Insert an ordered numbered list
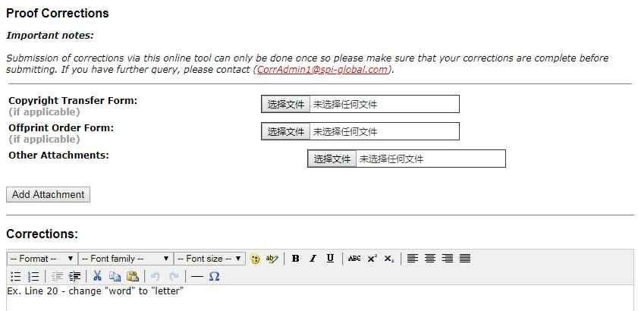638x311 pixels. pyautogui.click(x=33, y=276)
